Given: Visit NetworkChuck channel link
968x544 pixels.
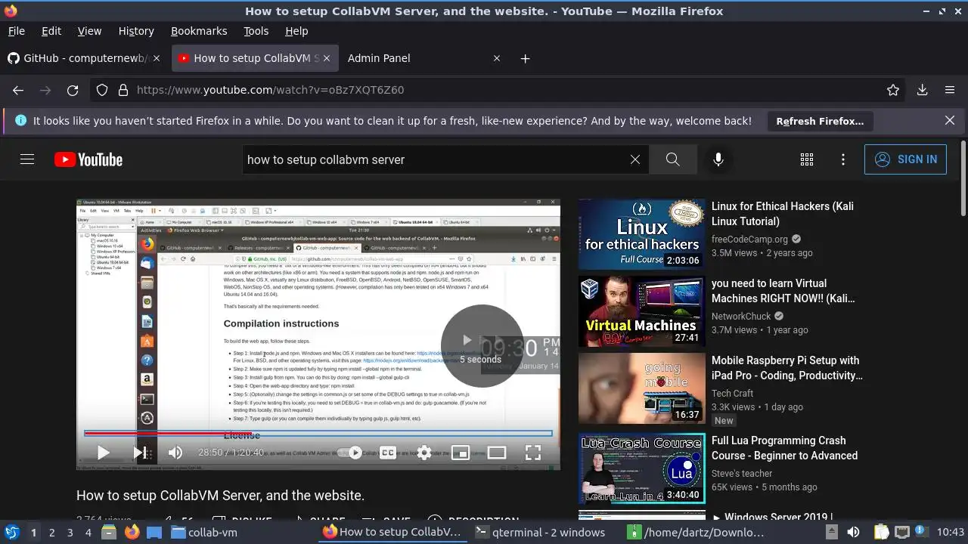Looking at the screenshot, I should (x=741, y=316).
